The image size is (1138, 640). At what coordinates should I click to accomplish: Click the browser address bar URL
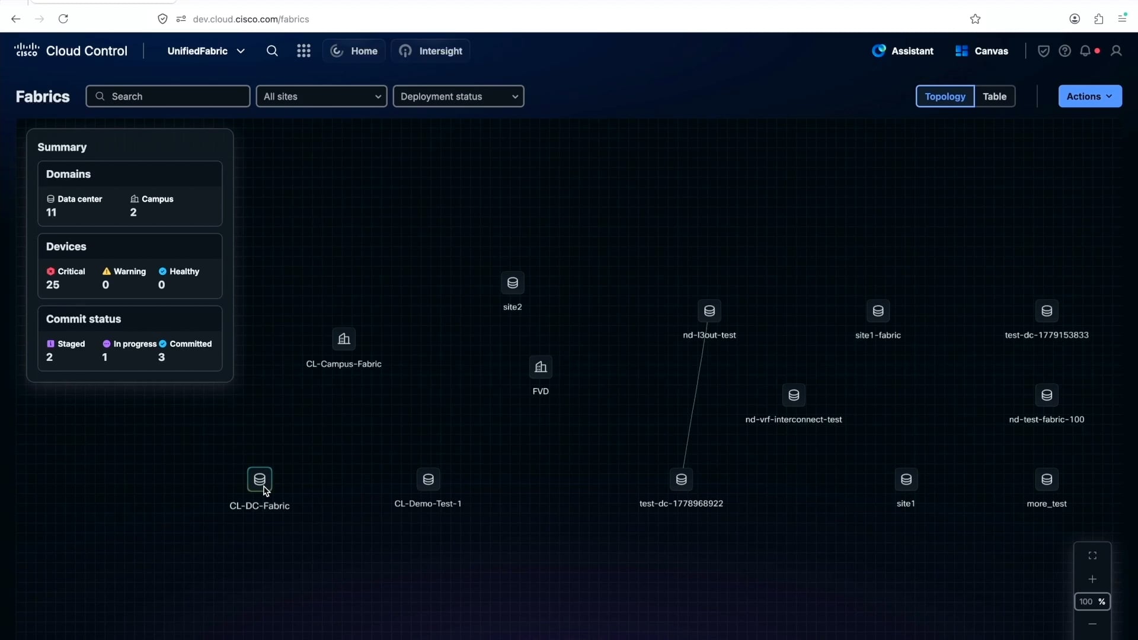tap(251, 19)
